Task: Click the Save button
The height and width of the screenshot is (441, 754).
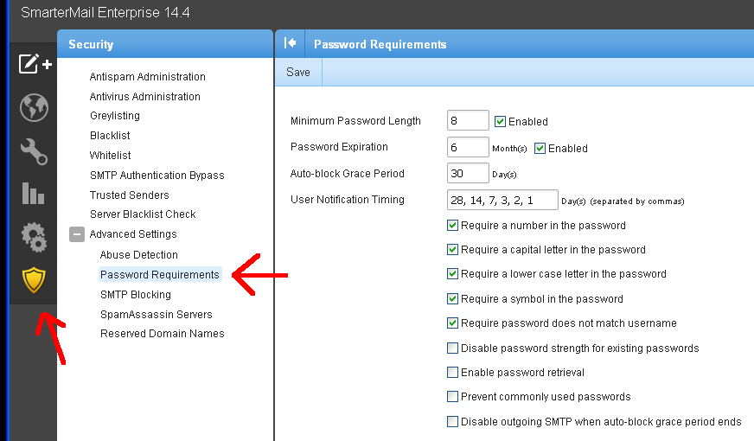Action: pyautogui.click(x=298, y=72)
